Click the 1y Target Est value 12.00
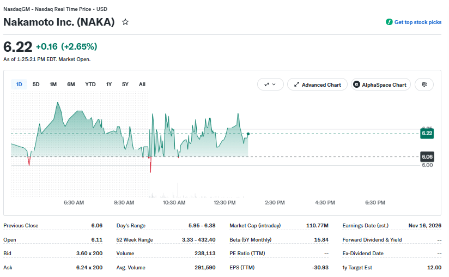This screenshot has width=449, height=277. (x=434, y=267)
